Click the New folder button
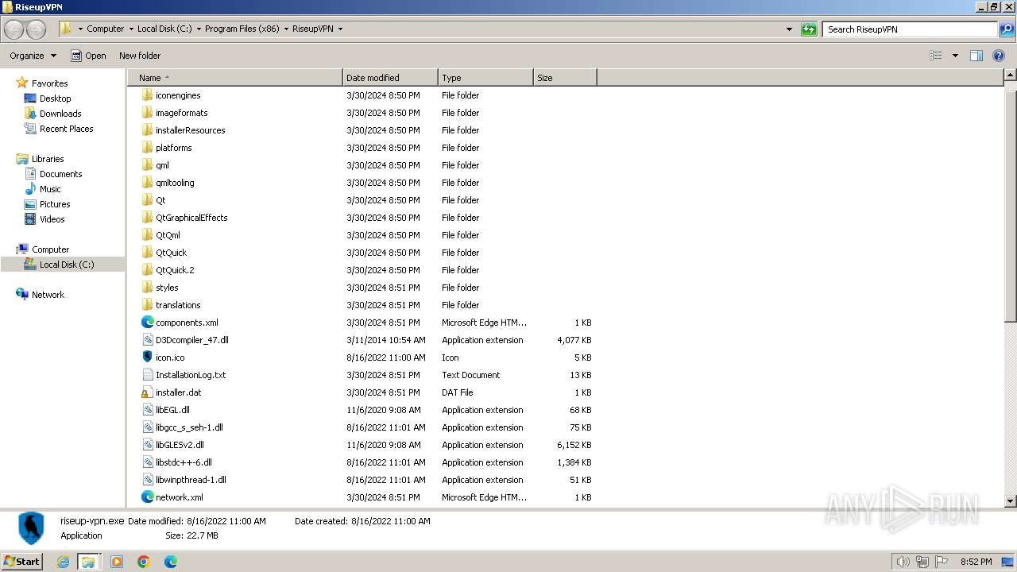This screenshot has height=572, width=1017. (x=140, y=56)
